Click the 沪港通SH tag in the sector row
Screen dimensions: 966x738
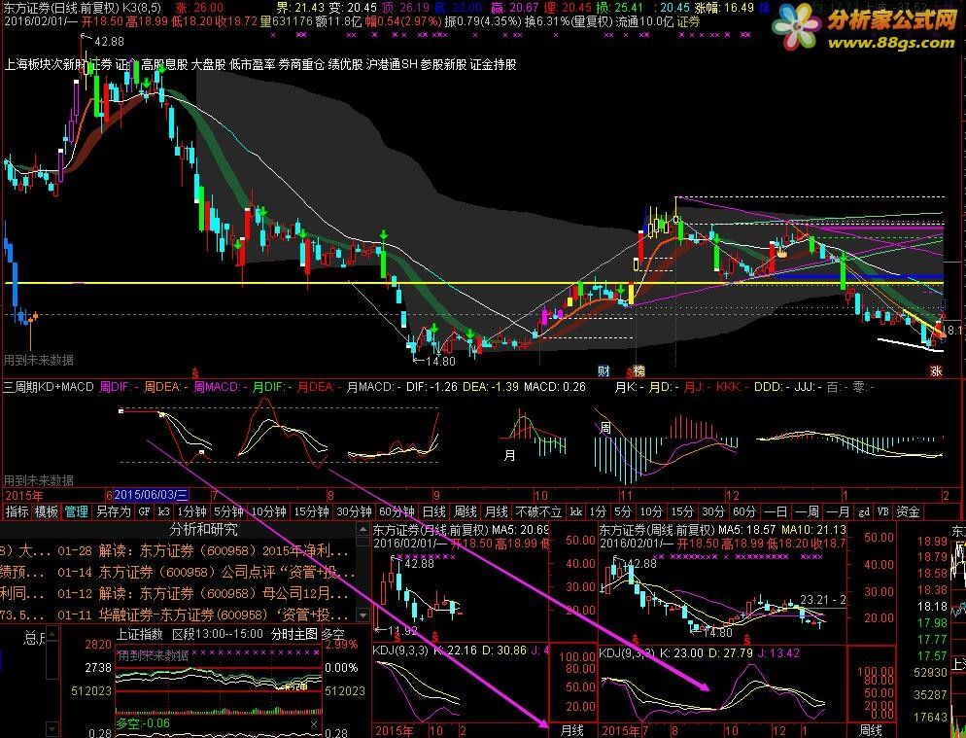392,65
